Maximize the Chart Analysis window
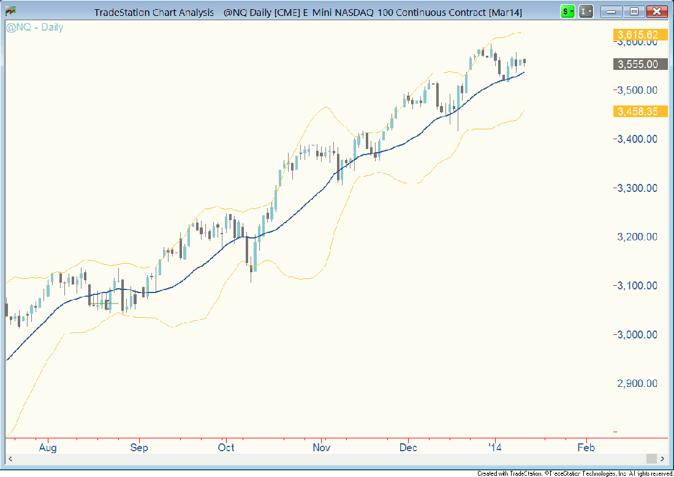This screenshot has width=674, height=477. click(x=634, y=12)
